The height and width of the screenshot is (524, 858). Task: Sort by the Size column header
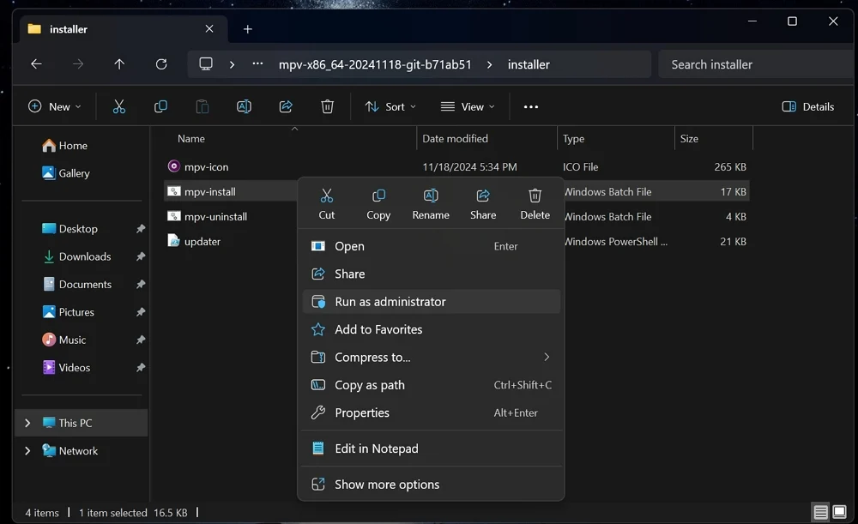point(689,138)
